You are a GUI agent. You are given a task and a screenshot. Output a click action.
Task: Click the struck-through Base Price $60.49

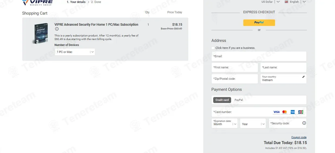click(171, 29)
